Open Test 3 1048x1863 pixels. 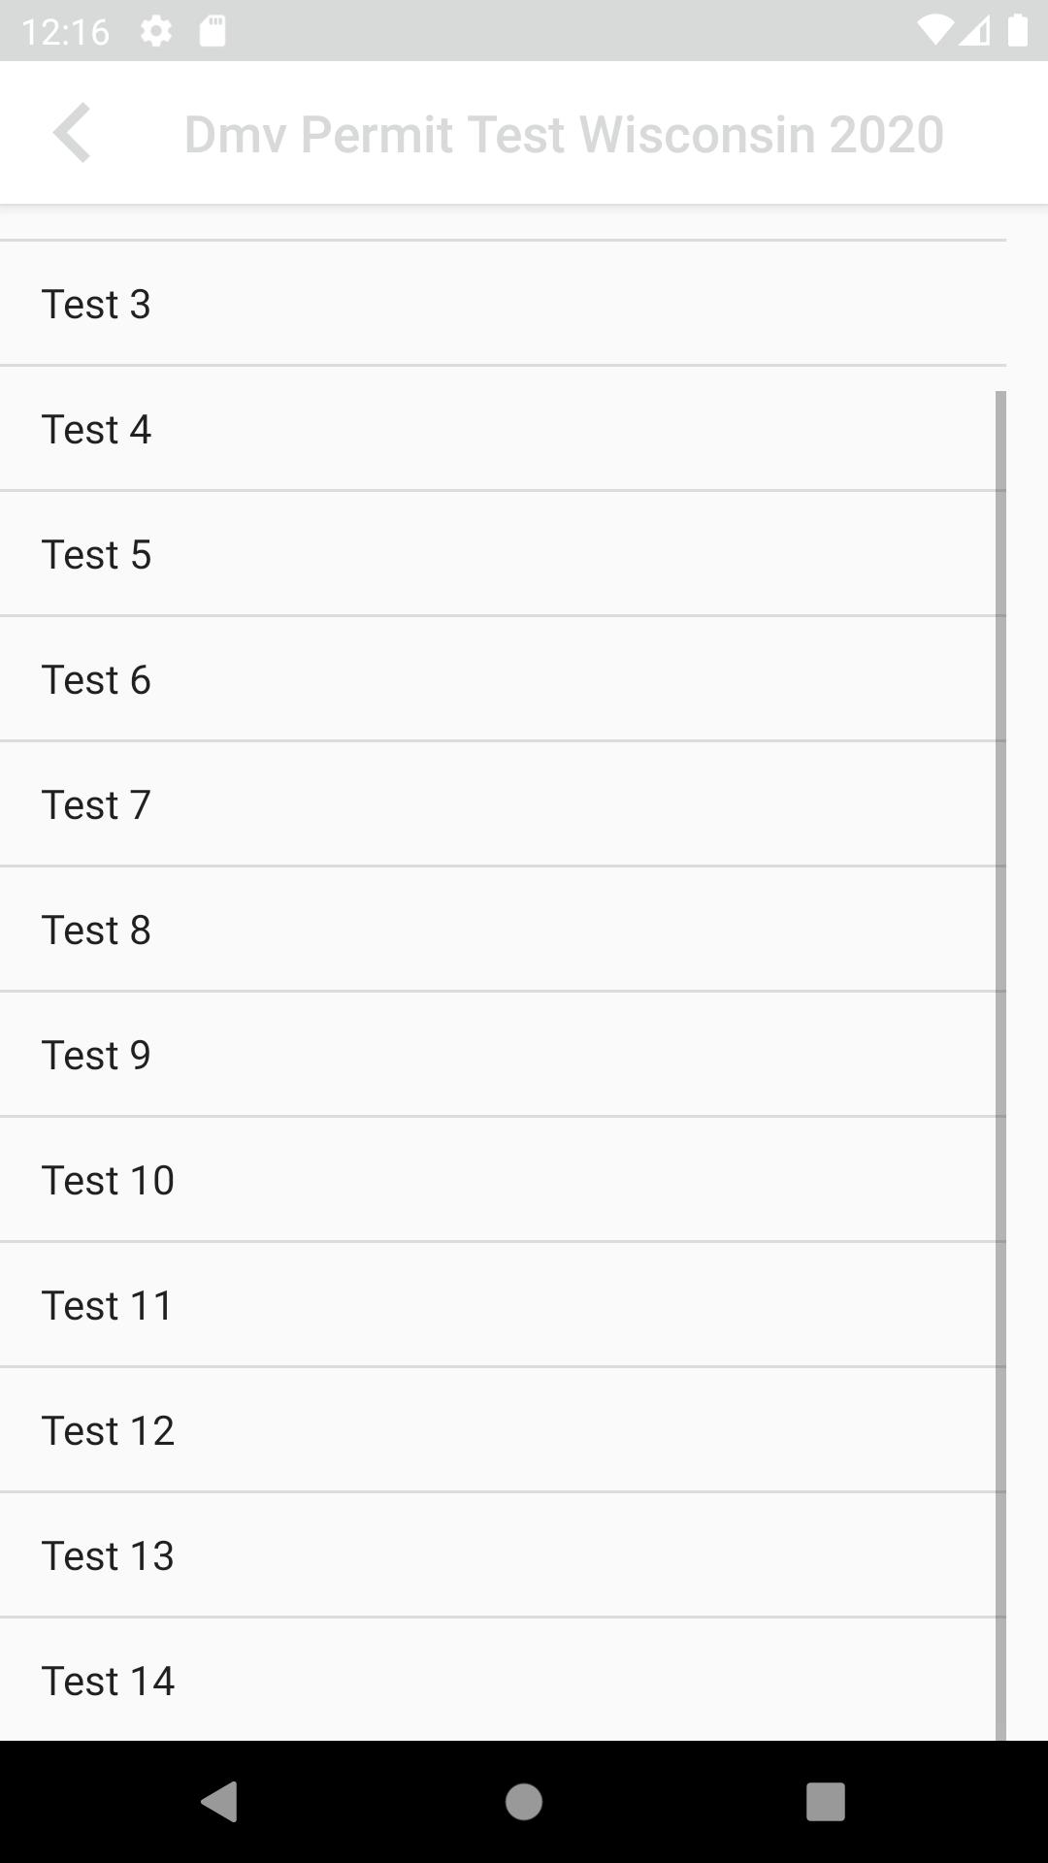click(503, 304)
